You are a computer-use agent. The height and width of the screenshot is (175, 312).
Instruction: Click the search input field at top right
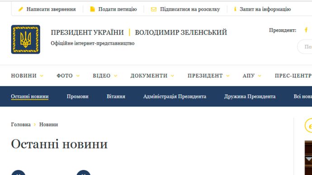click(305, 47)
